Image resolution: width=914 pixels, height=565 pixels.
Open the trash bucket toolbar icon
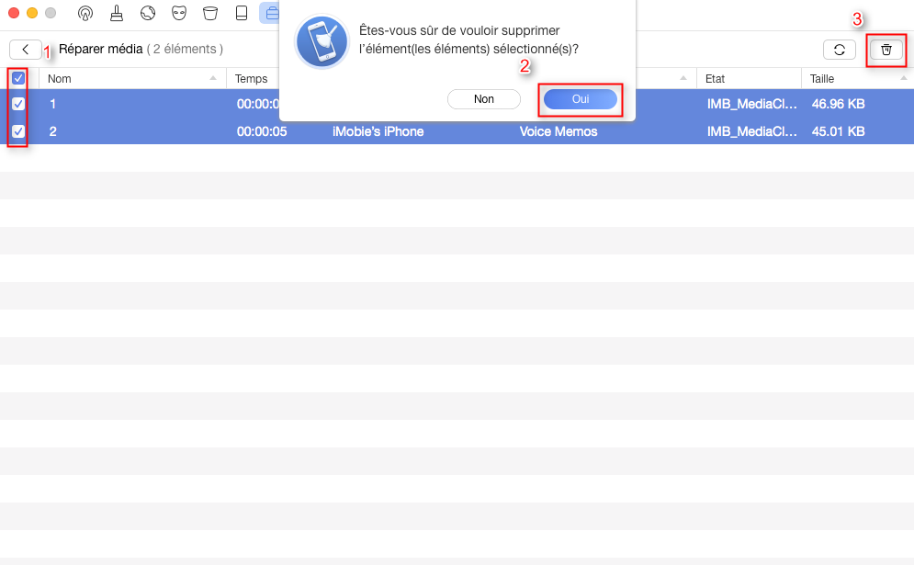pyautogui.click(x=209, y=13)
